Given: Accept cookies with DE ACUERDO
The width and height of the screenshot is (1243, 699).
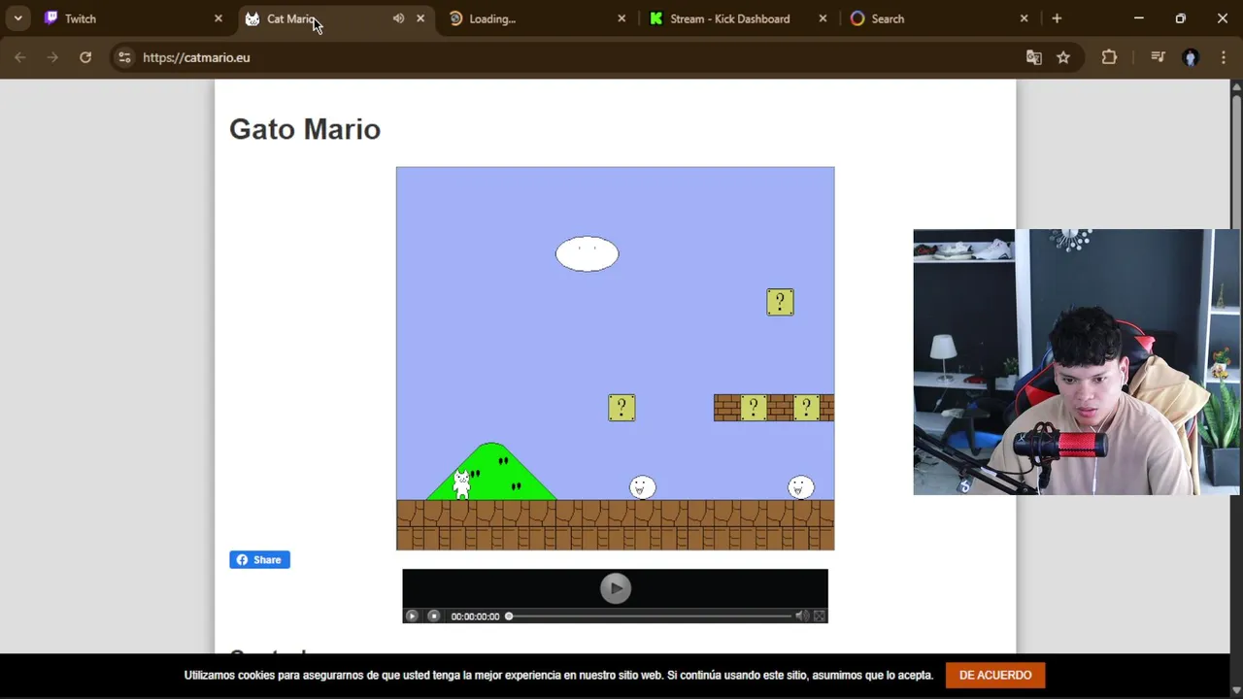Looking at the screenshot, I should pyautogui.click(x=995, y=675).
